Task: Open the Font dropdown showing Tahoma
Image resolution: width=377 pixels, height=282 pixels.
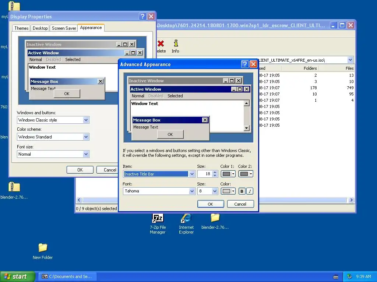Action: pos(191,191)
